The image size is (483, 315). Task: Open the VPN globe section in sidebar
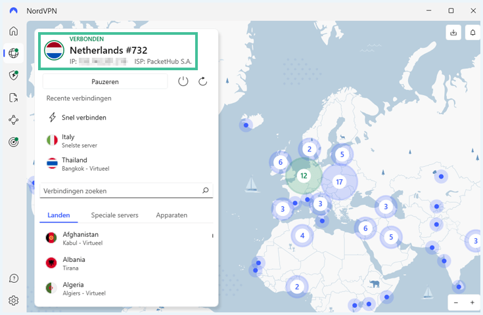pos(14,53)
